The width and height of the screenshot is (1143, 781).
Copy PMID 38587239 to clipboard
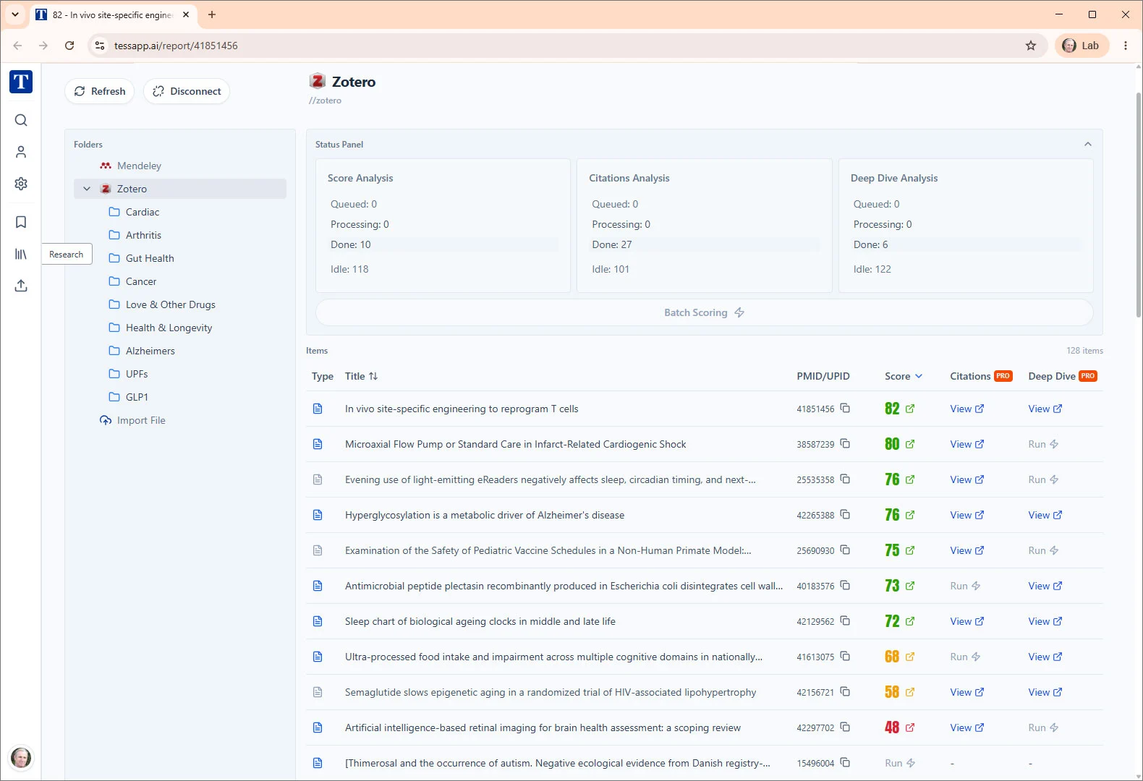click(x=845, y=444)
